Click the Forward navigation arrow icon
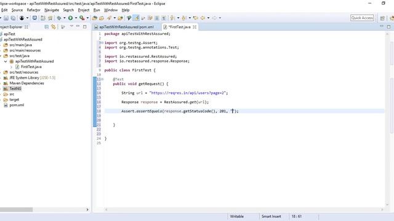 [x=214, y=18]
